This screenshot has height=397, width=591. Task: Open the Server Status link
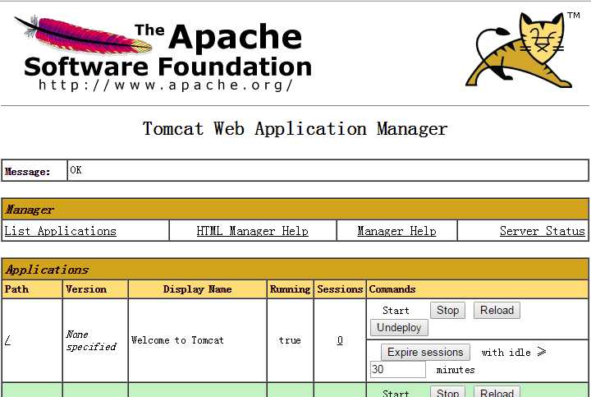543,231
